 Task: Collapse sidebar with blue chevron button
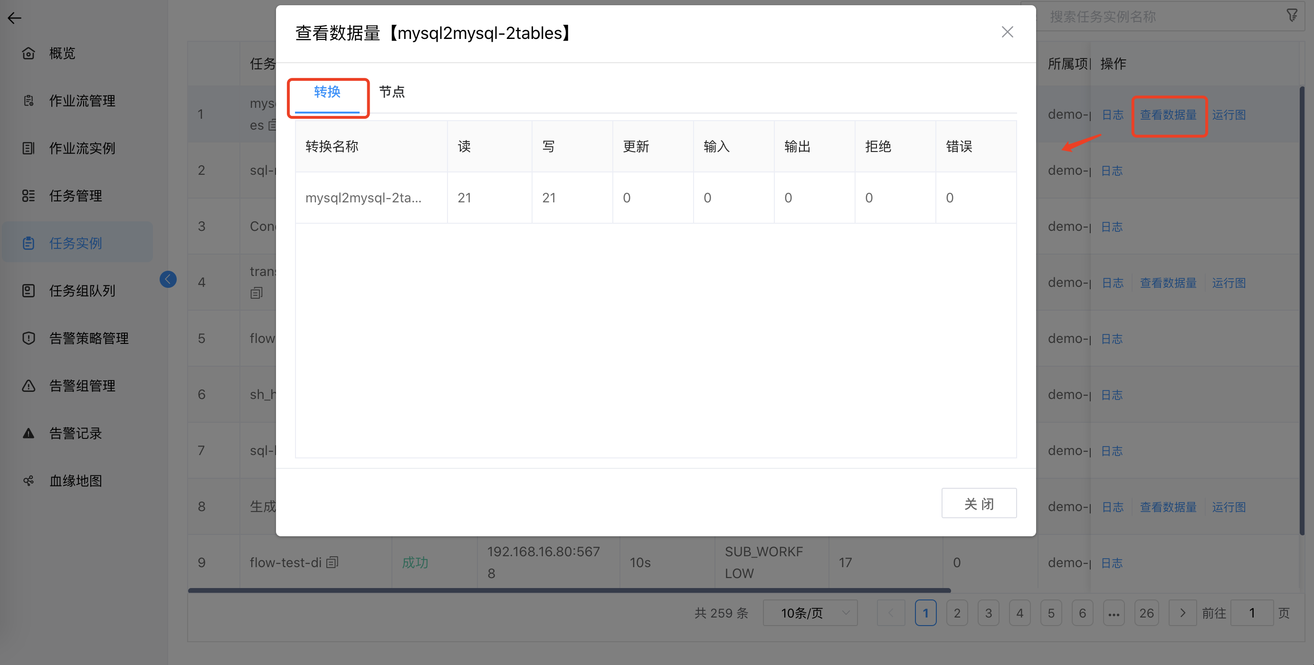coord(168,279)
